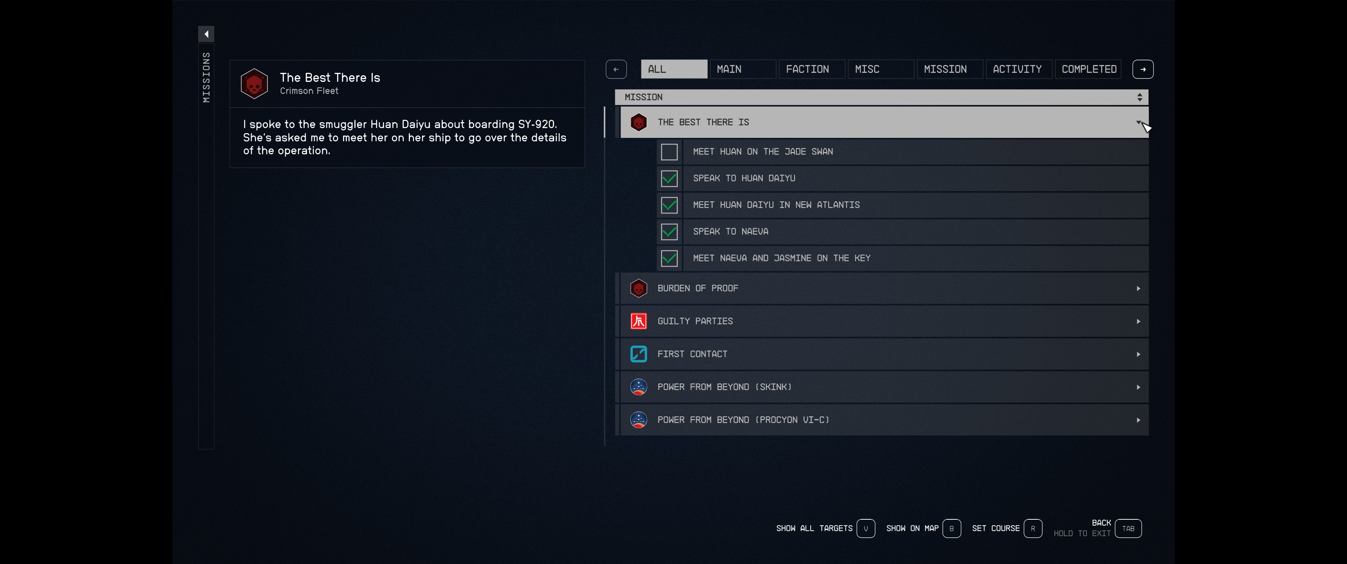1347x564 pixels.
Task: Expand the Burden of Proof mission arrow
Action: [1138, 288]
